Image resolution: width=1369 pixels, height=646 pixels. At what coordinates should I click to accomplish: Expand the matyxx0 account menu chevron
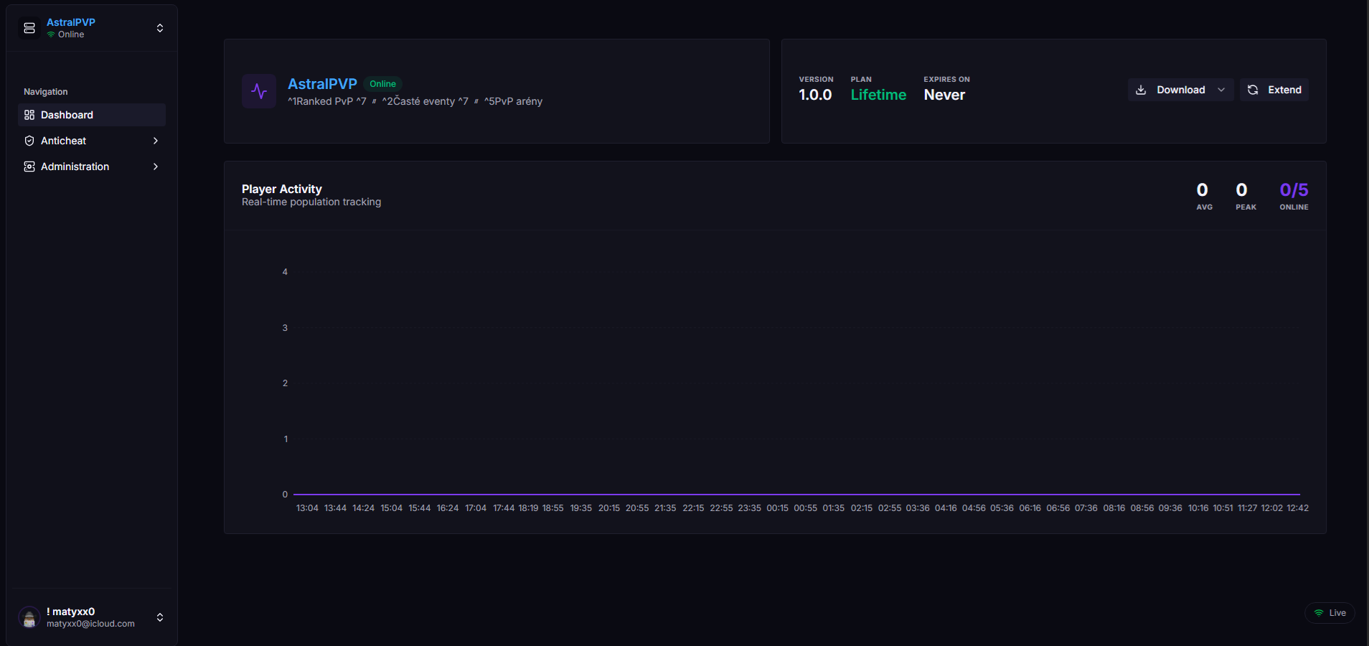[160, 617]
